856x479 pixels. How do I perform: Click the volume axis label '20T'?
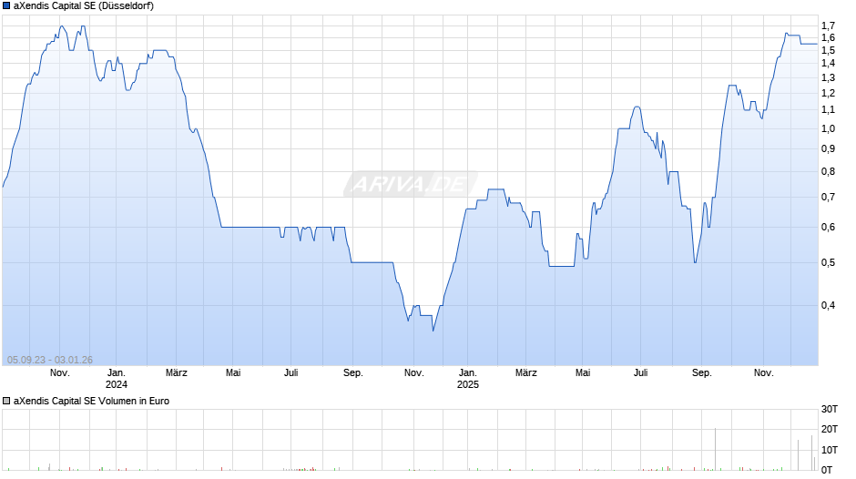830,429
